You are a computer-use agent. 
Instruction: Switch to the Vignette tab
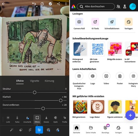click(35, 81)
